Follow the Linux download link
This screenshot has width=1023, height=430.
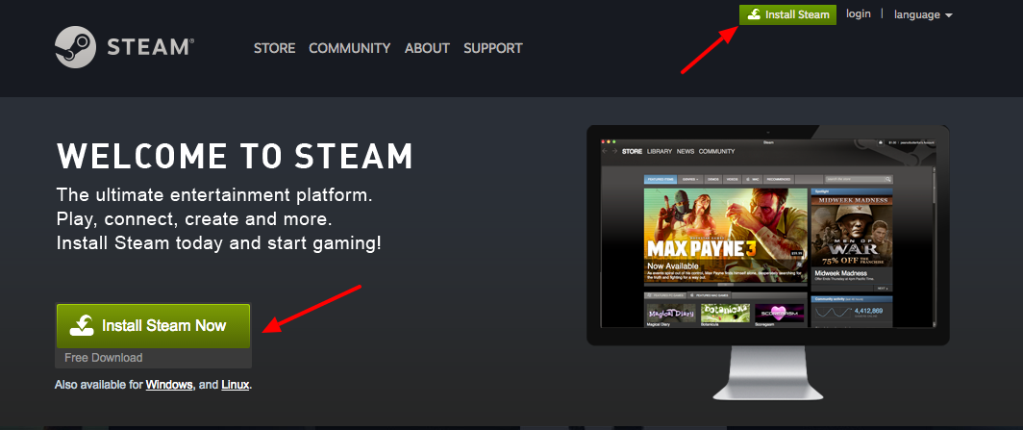pyautogui.click(x=235, y=385)
